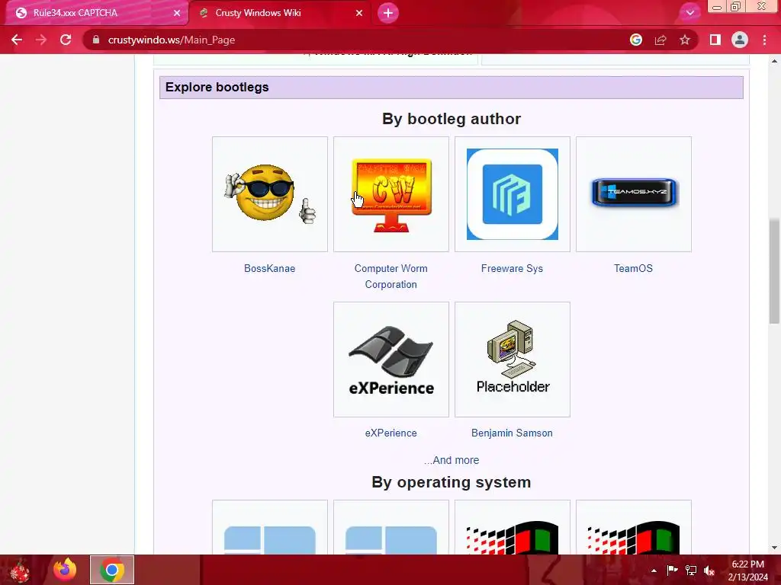Follow the eXPerience text link
The image size is (781, 585).
coord(391,433)
